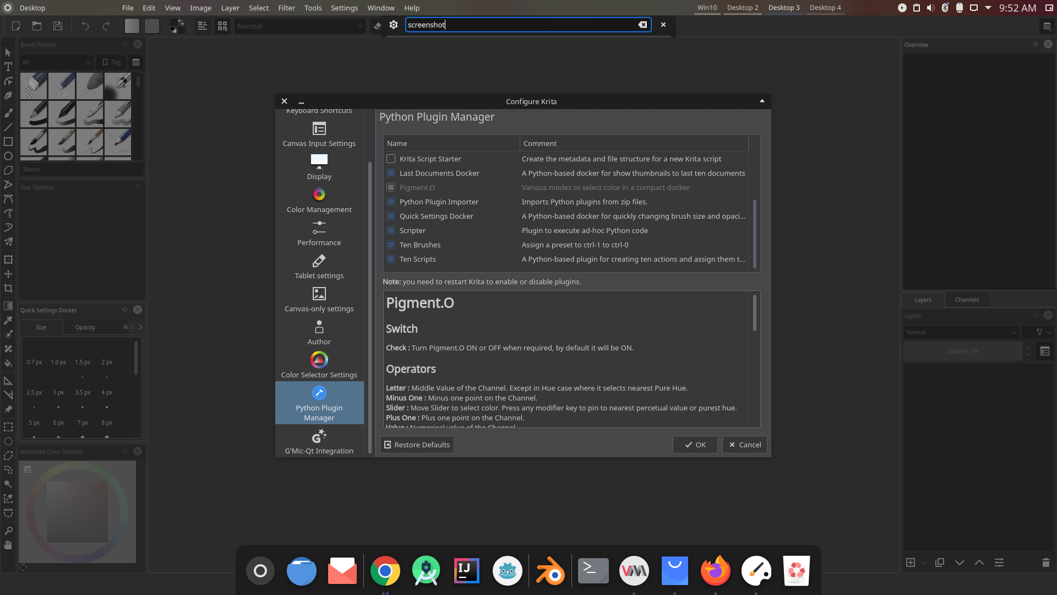
Task: Open Layers panel blending mode dropdown
Action: pyautogui.click(x=961, y=332)
